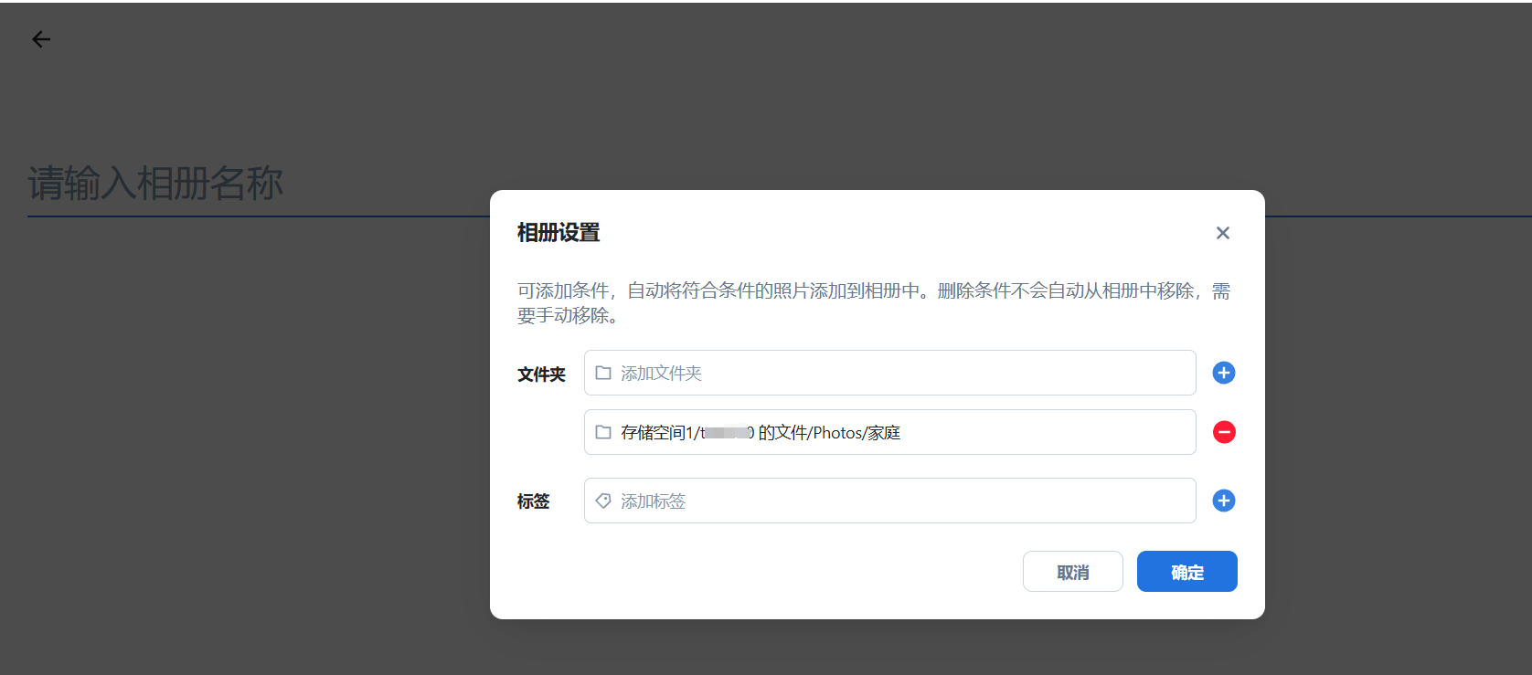Screen dimensions: 1532x675
Task: Click the folder icon in 添加文件夹 field
Action: pos(603,373)
